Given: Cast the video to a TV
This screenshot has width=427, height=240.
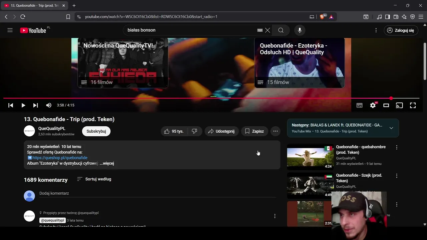Looking at the screenshot, I should click(399, 105).
